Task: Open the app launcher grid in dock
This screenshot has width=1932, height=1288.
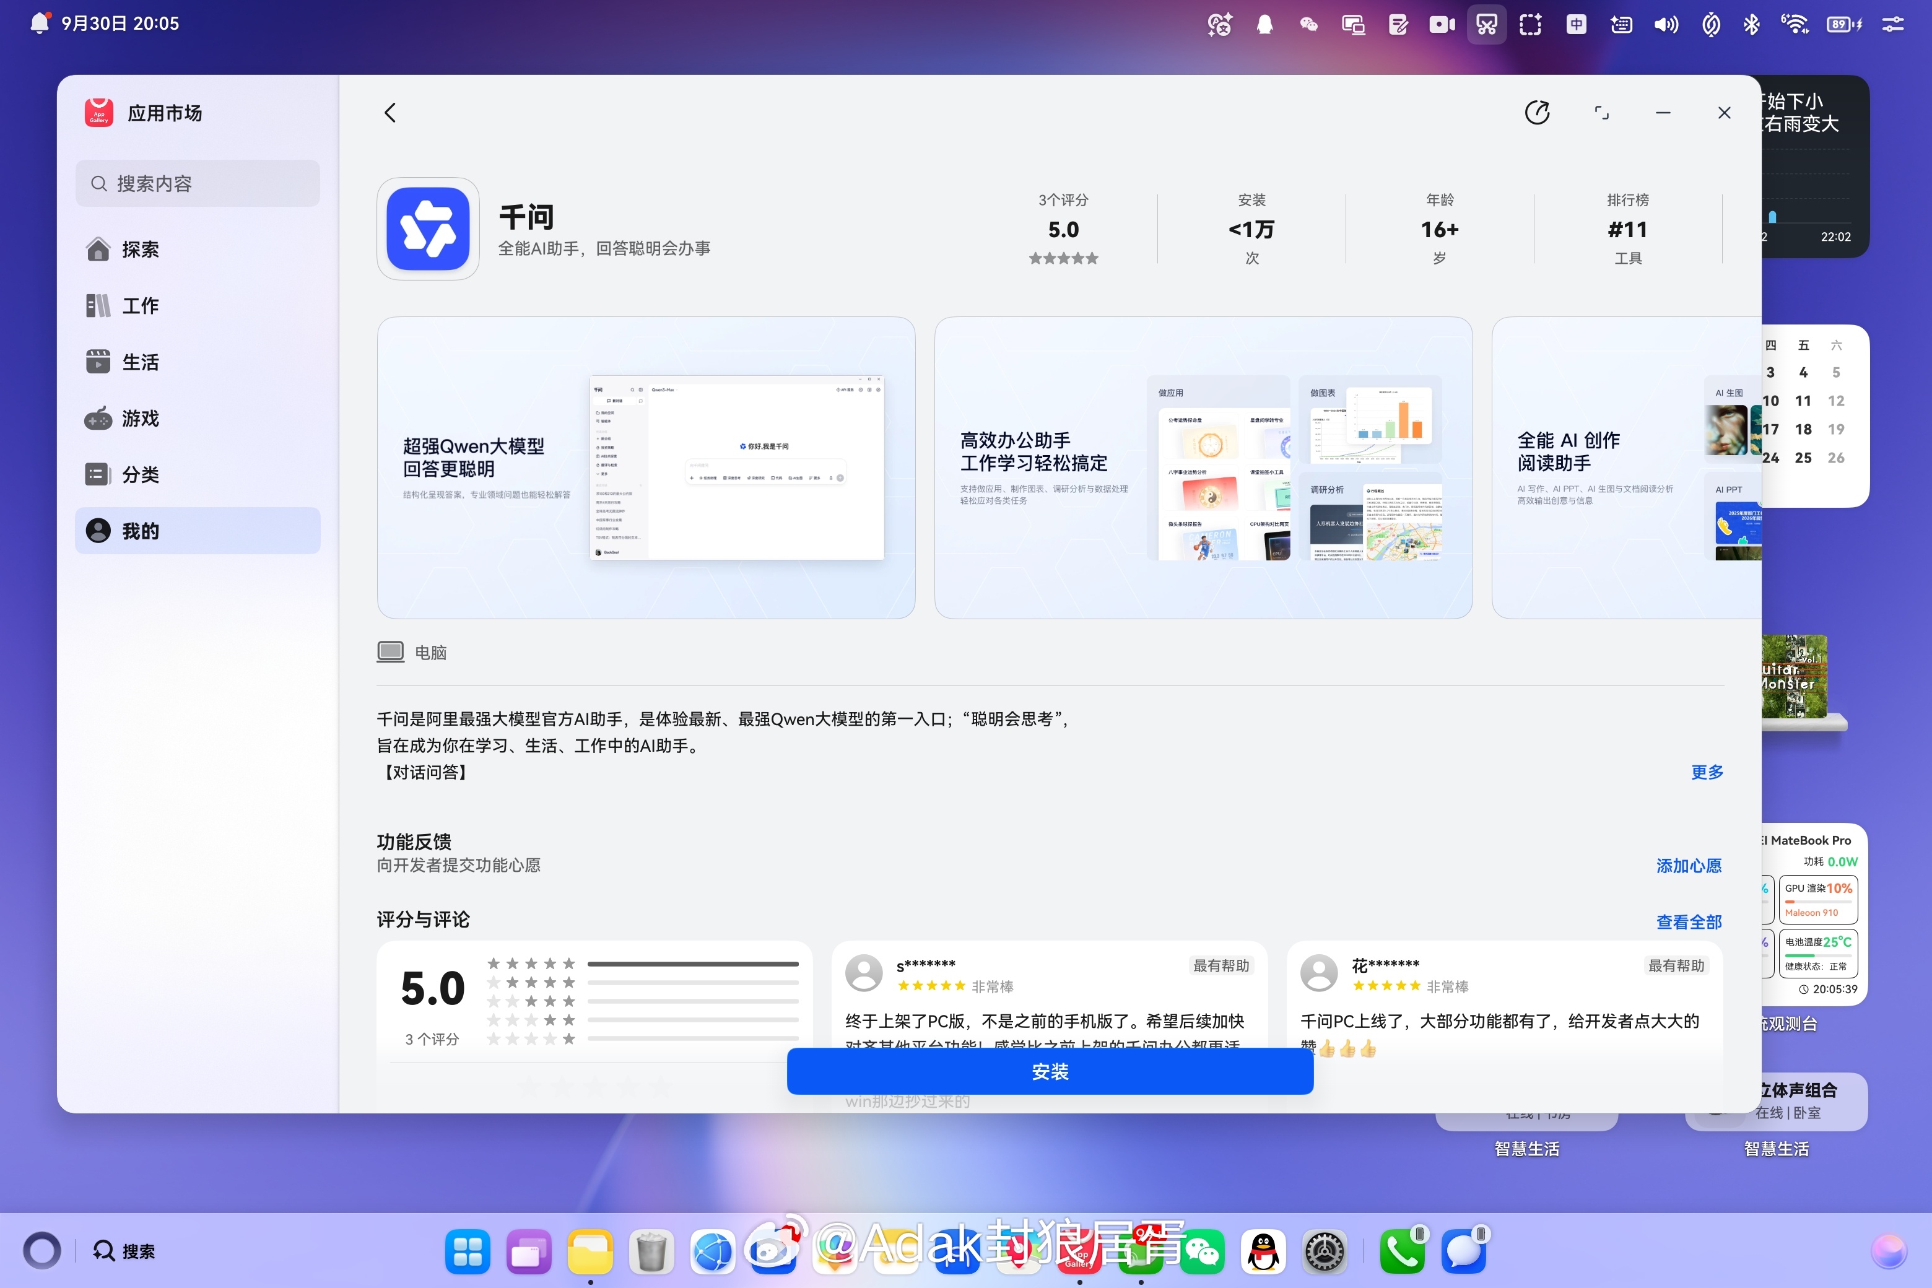Action: click(x=468, y=1251)
